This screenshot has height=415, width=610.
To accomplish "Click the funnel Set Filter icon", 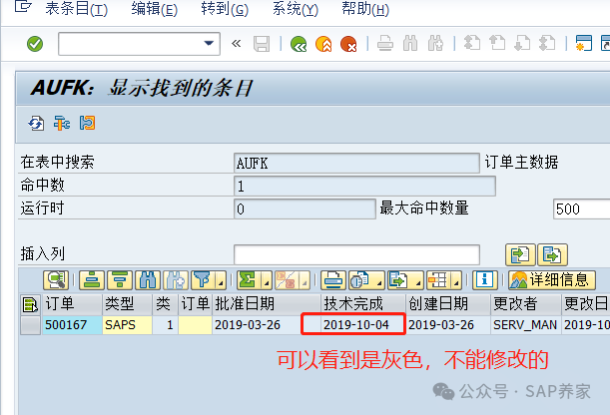I will [x=203, y=280].
